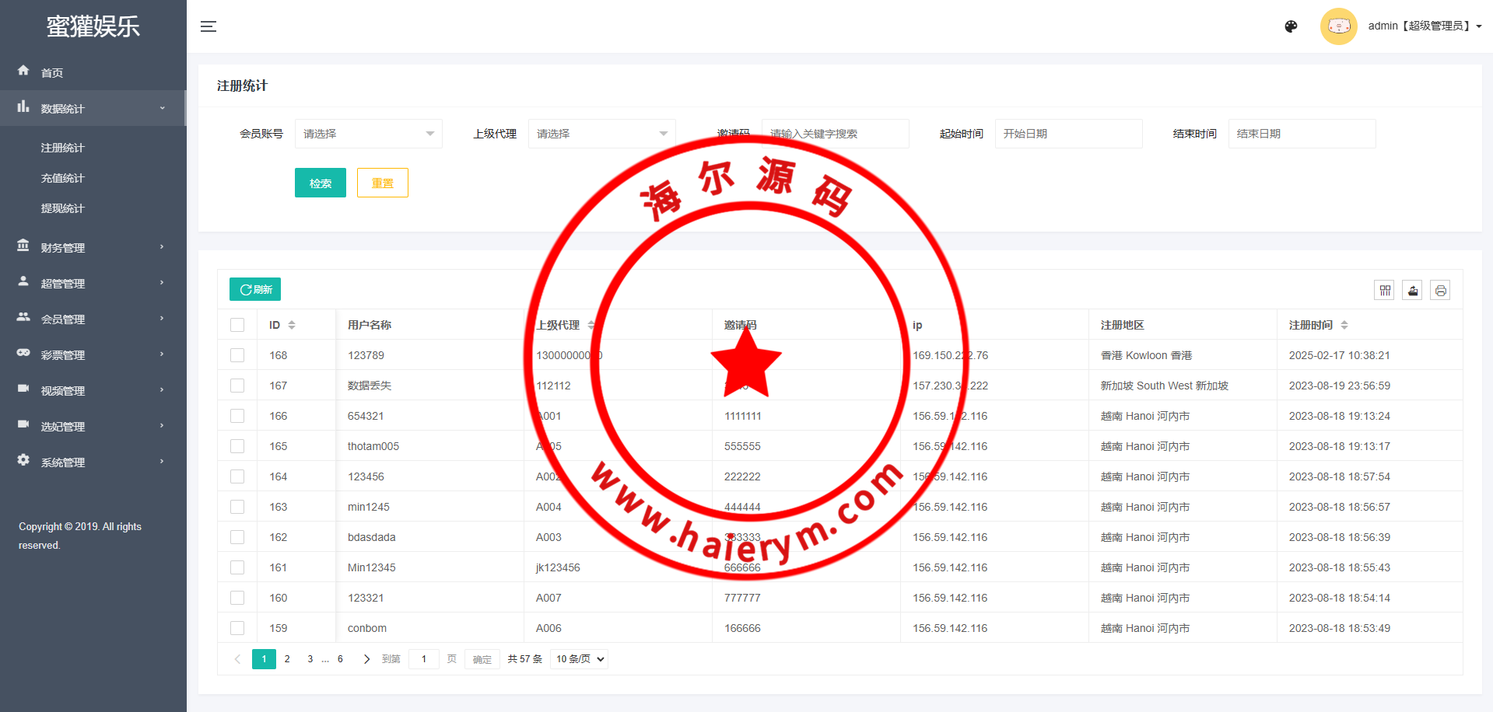This screenshot has width=1493, height=712.
Task: Click the column filter grid icon
Action: (x=1385, y=291)
